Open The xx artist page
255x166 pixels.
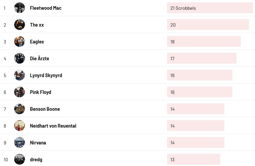pyautogui.click(x=37, y=25)
